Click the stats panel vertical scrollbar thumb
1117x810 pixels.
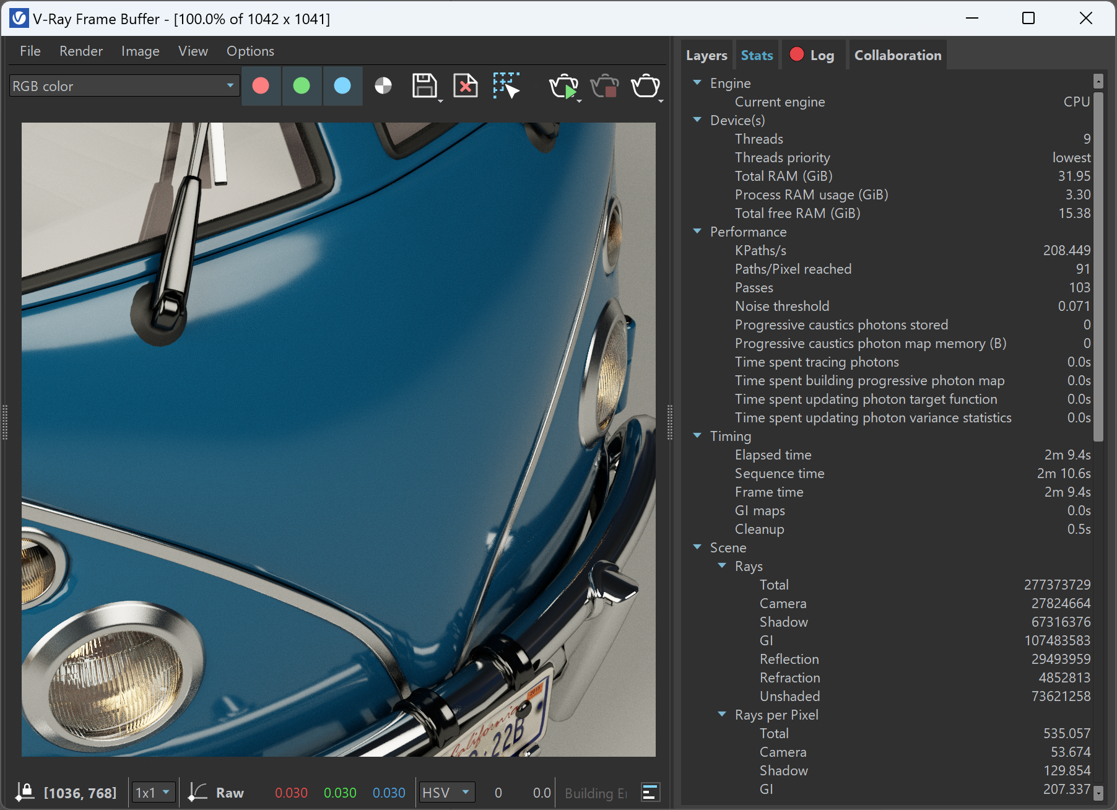[x=1098, y=266]
